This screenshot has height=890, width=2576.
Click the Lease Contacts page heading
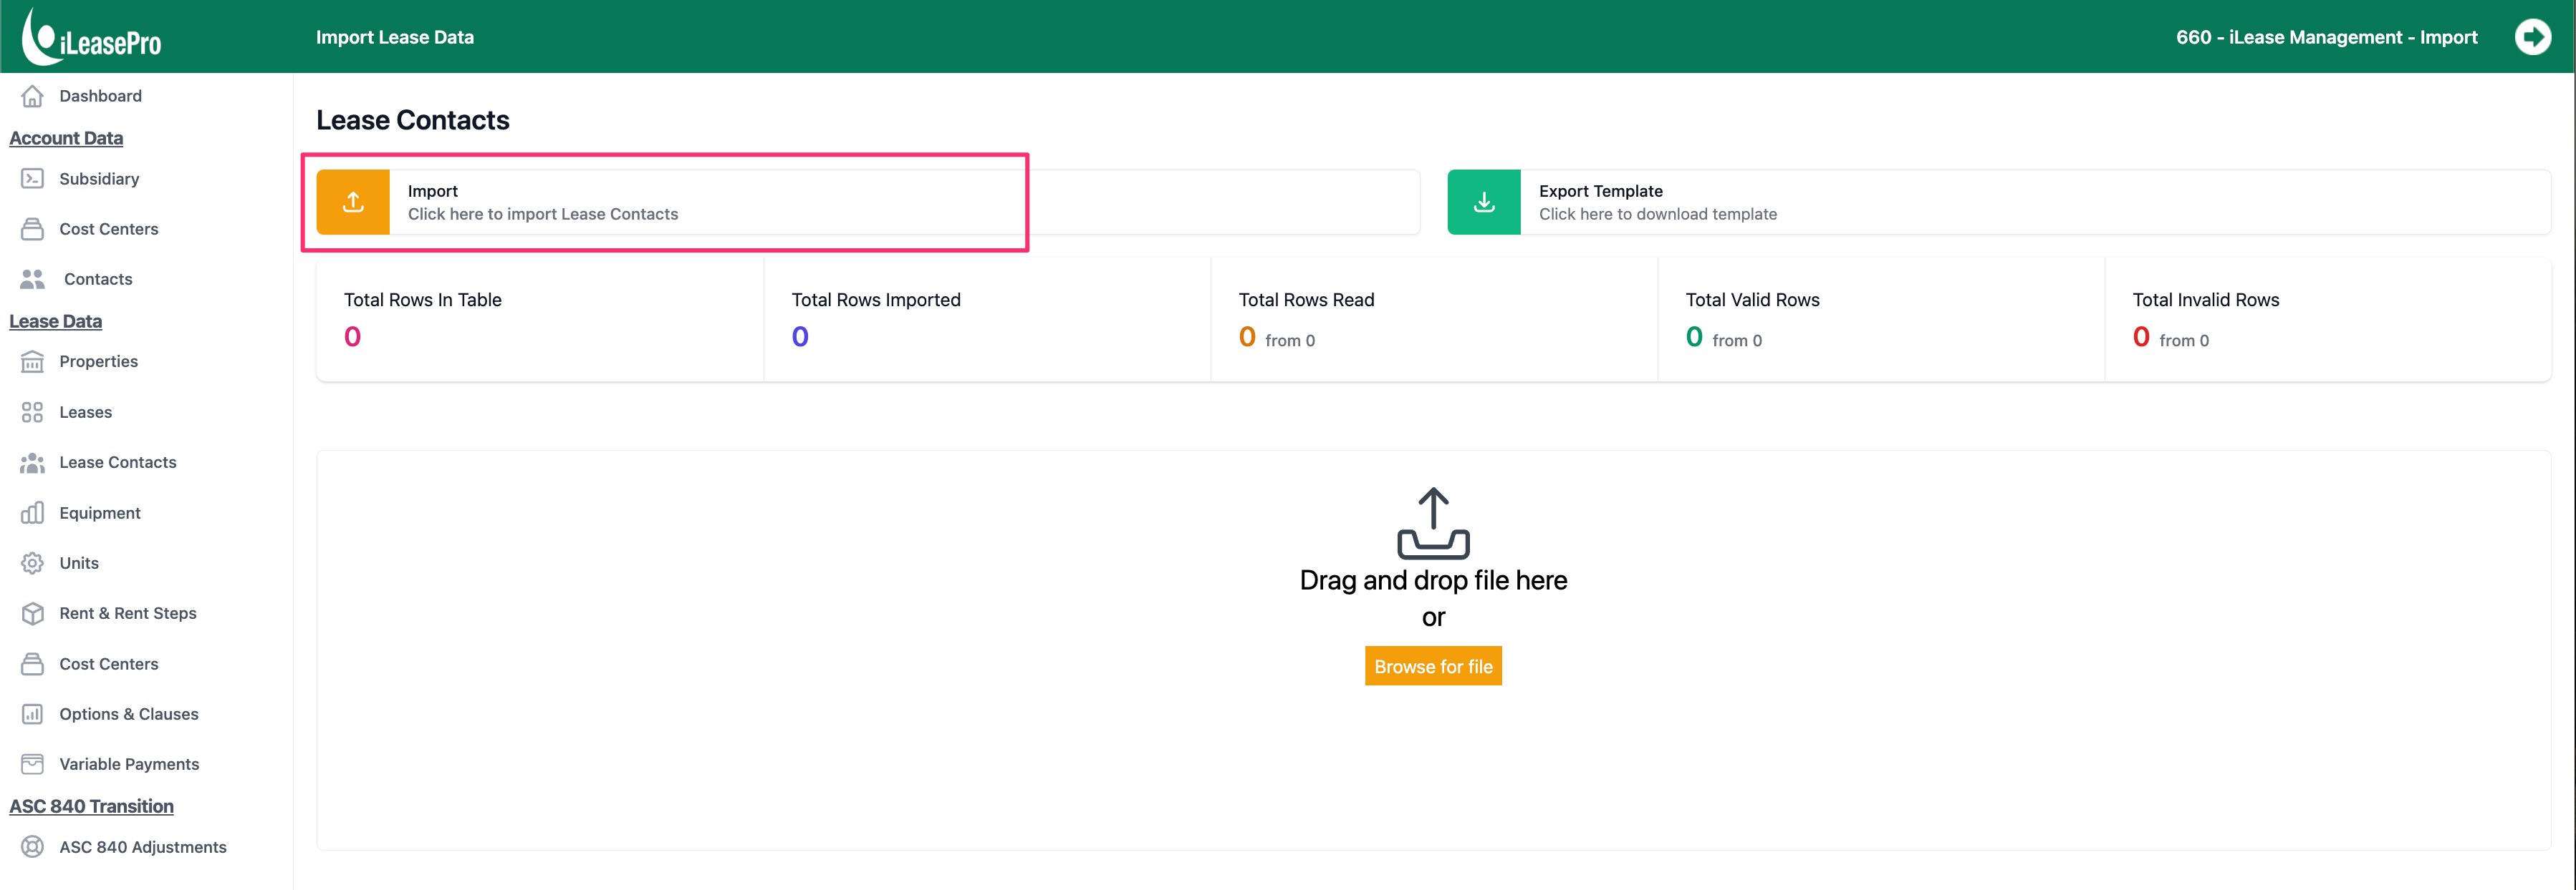pyautogui.click(x=413, y=120)
